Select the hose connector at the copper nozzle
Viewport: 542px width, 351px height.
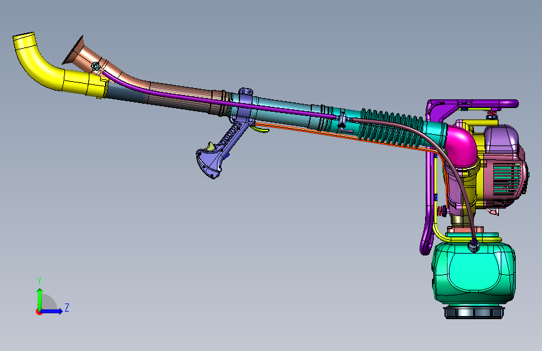[96, 66]
